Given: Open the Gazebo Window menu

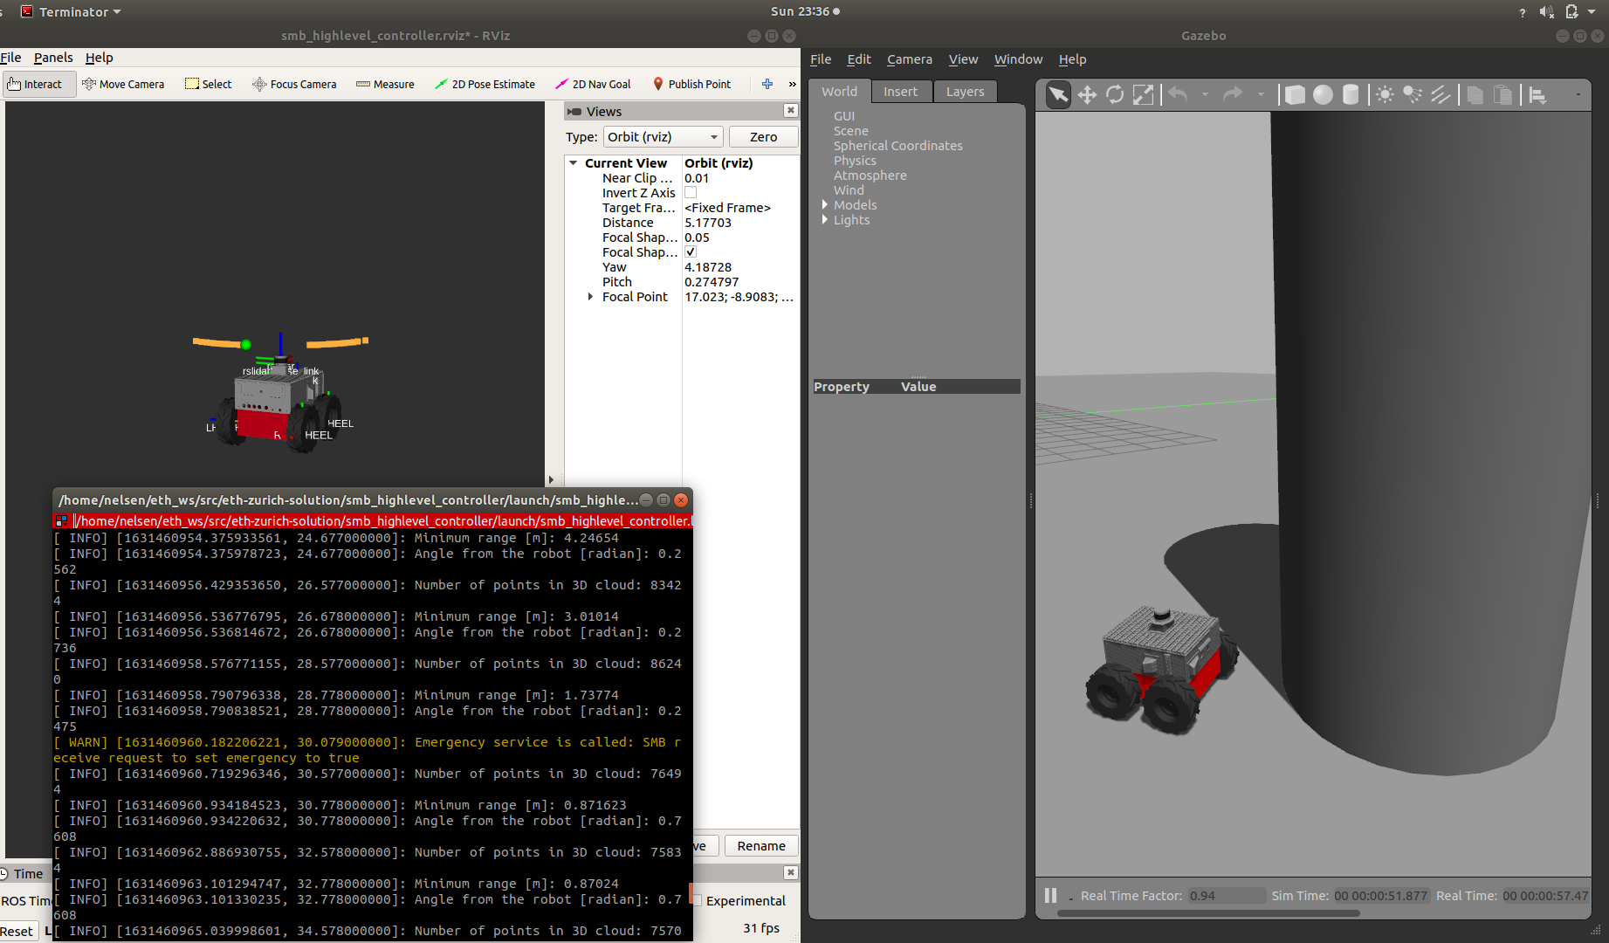Looking at the screenshot, I should (x=1018, y=59).
